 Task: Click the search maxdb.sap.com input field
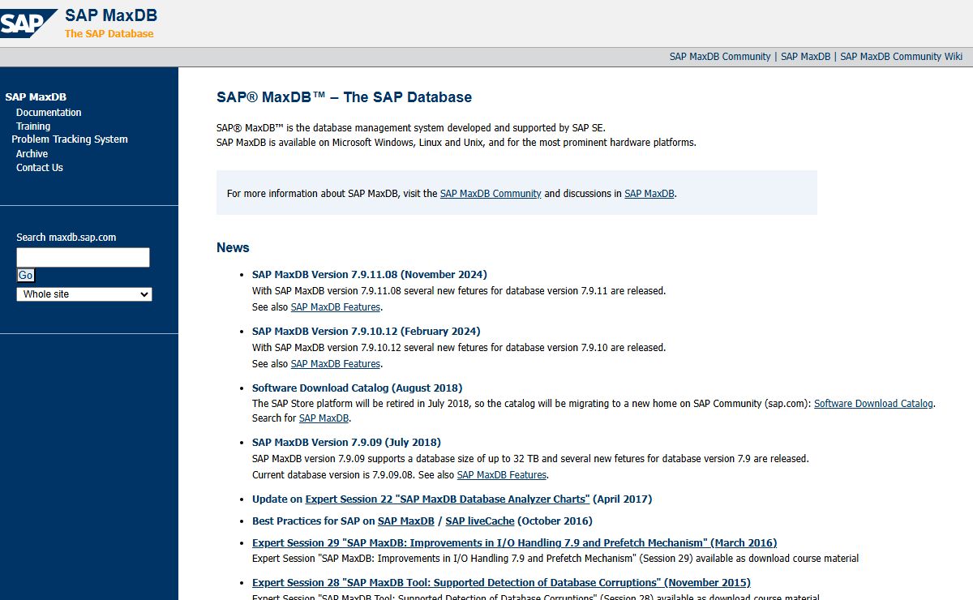pyautogui.click(x=84, y=258)
